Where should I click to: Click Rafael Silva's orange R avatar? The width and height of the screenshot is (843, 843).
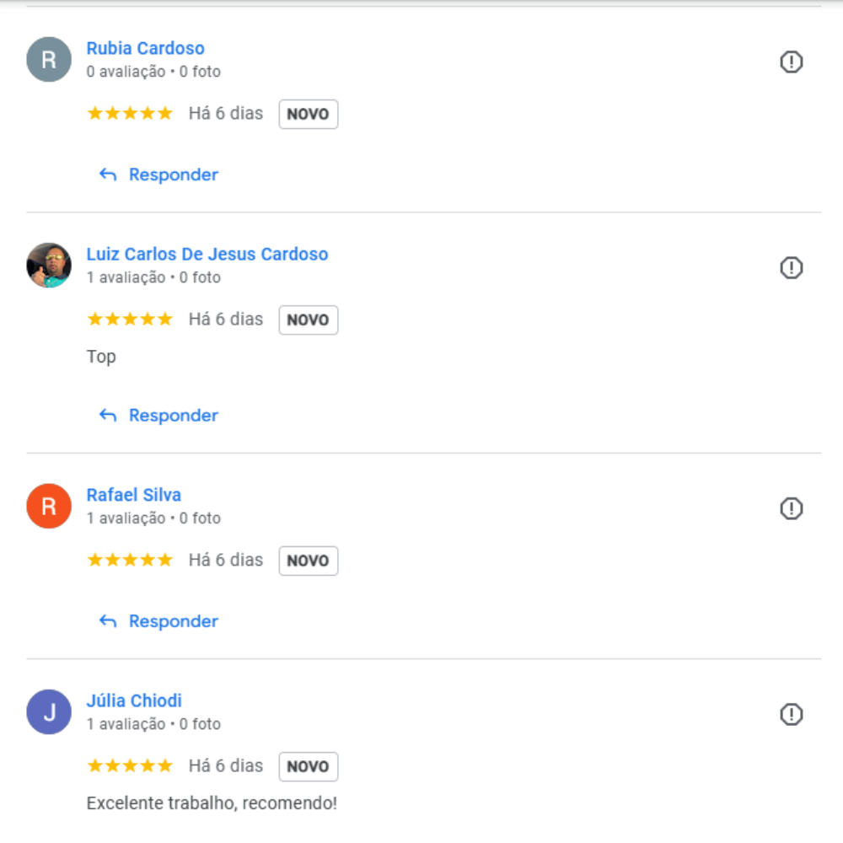pos(49,506)
